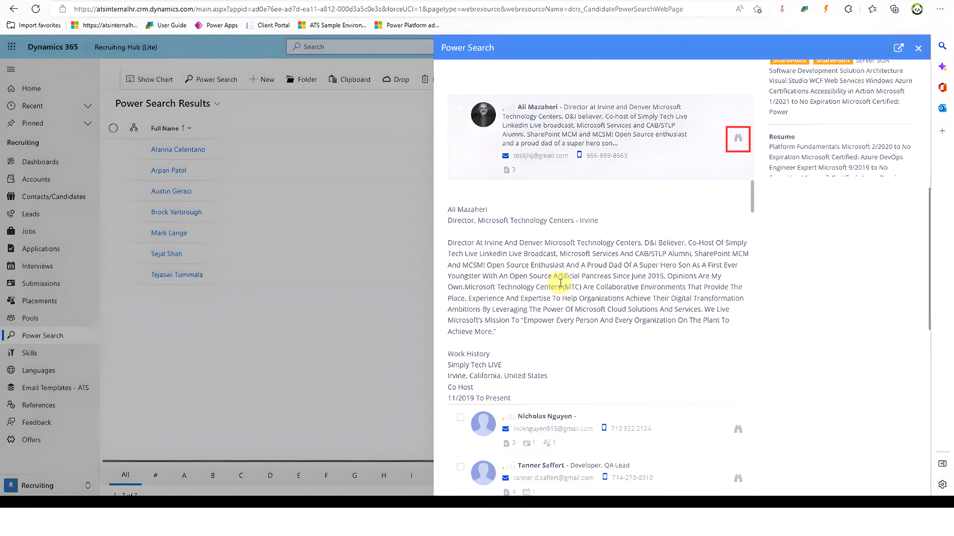Screen dimensions: 954x536
Task: Check the Tanner Saffert candidate checkbox
Action: (x=461, y=467)
